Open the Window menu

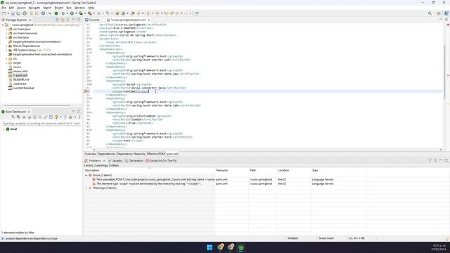click(79, 8)
